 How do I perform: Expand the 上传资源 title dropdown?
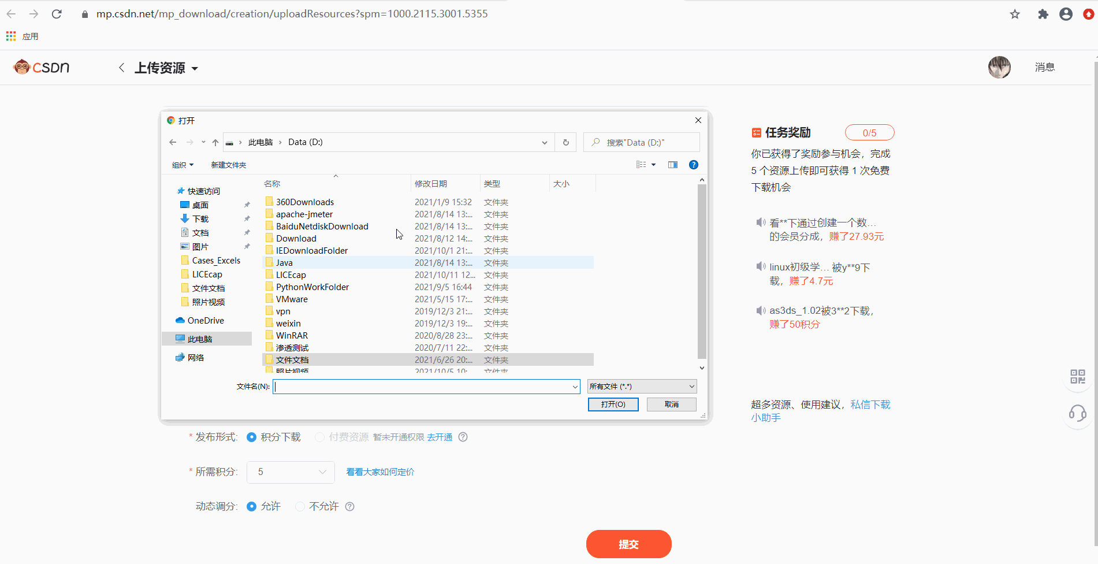tap(195, 69)
